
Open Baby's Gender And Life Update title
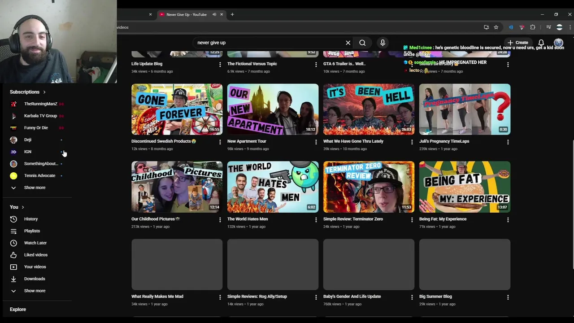pyautogui.click(x=352, y=297)
